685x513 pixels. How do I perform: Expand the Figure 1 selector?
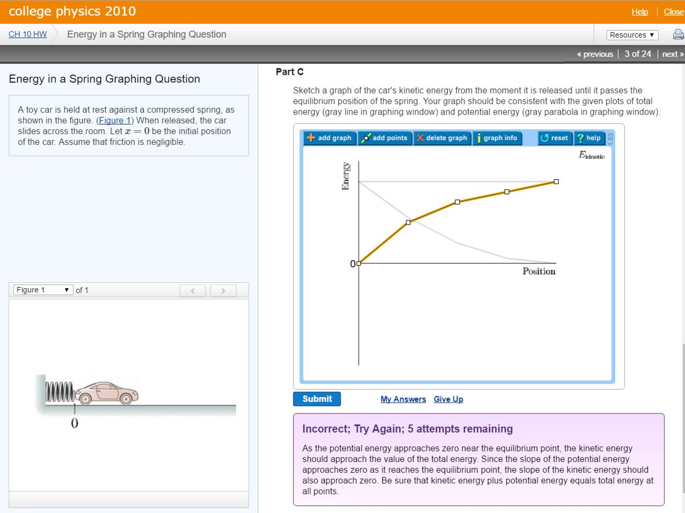coord(43,290)
